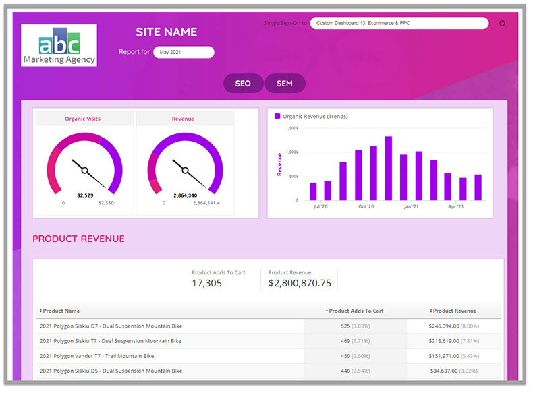
Task: Switch to the SEO tab
Action: point(243,84)
